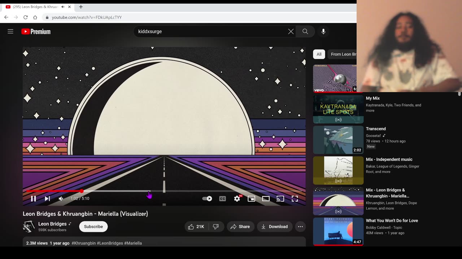This screenshot has width=462, height=259.
Task: Open a new browser tab
Action: click(x=81, y=7)
